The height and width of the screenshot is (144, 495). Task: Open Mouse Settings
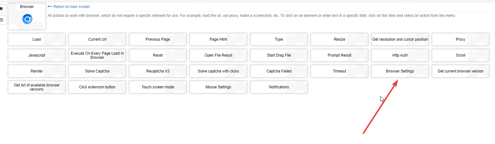[x=218, y=87]
